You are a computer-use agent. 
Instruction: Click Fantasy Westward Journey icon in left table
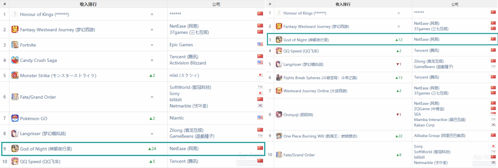tap(15, 30)
